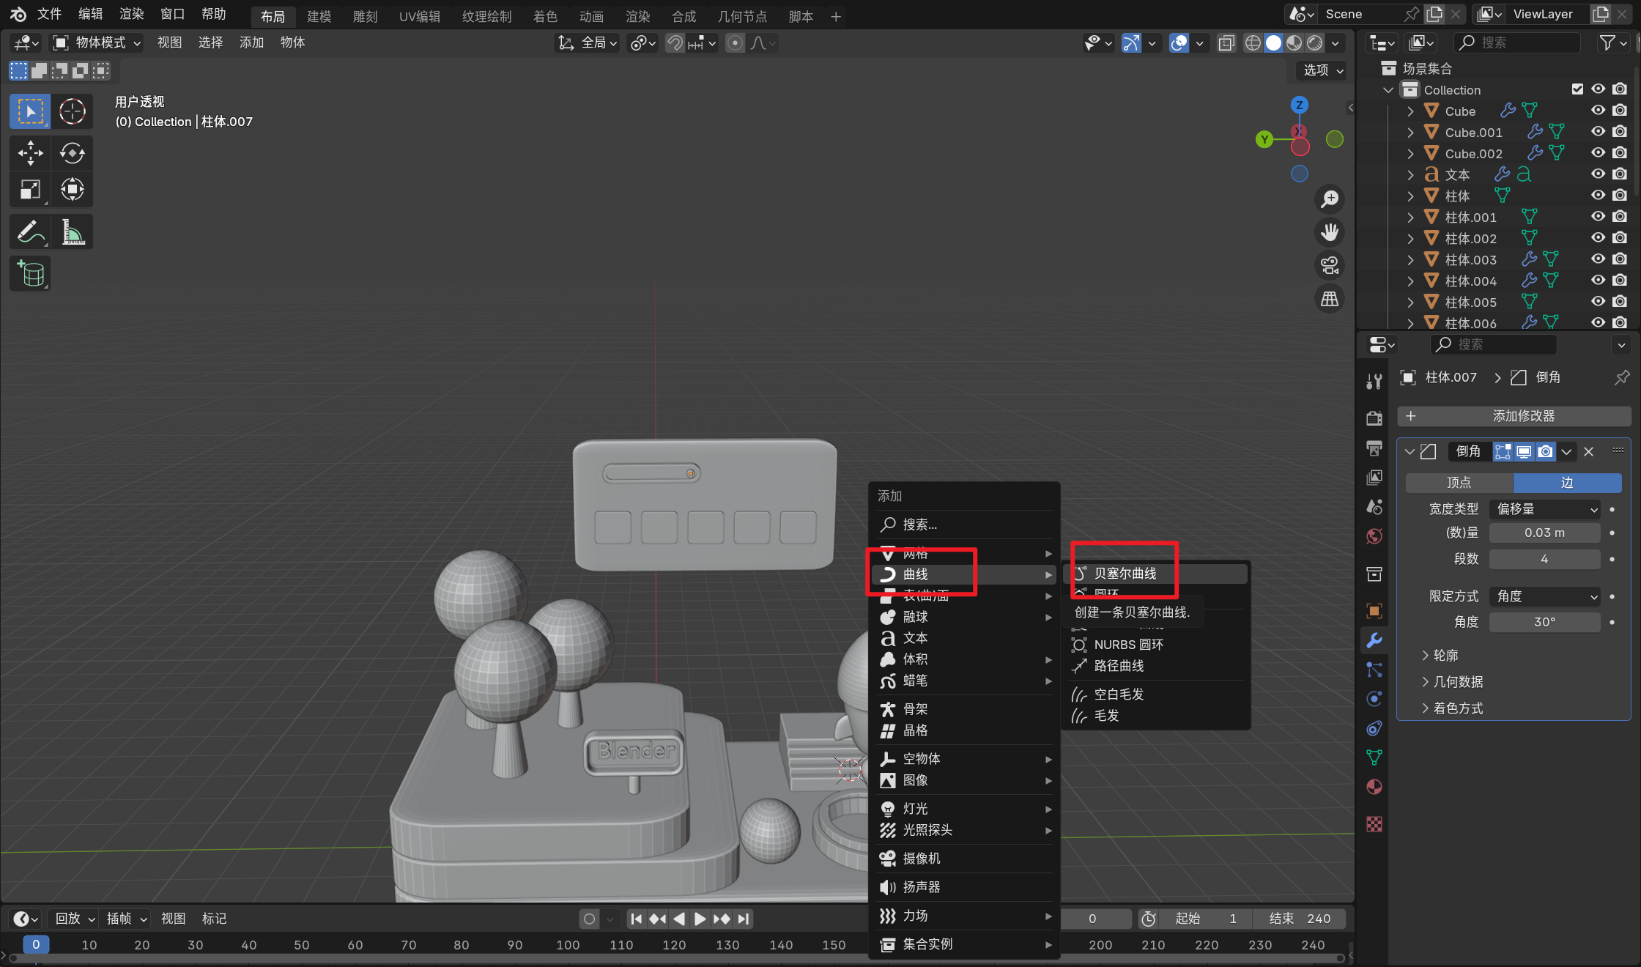Select the 顶点 bevel mode button
Screen dimensions: 1641x967
coord(1459,482)
